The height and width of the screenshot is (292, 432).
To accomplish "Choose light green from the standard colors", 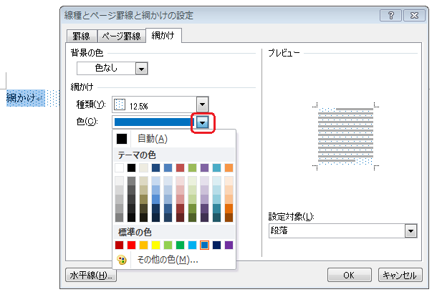I will (x=168, y=245).
